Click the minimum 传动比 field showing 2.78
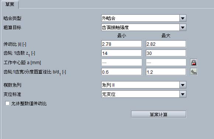Image resolution: width=214 pixels, height=139 pixels. [122, 44]
